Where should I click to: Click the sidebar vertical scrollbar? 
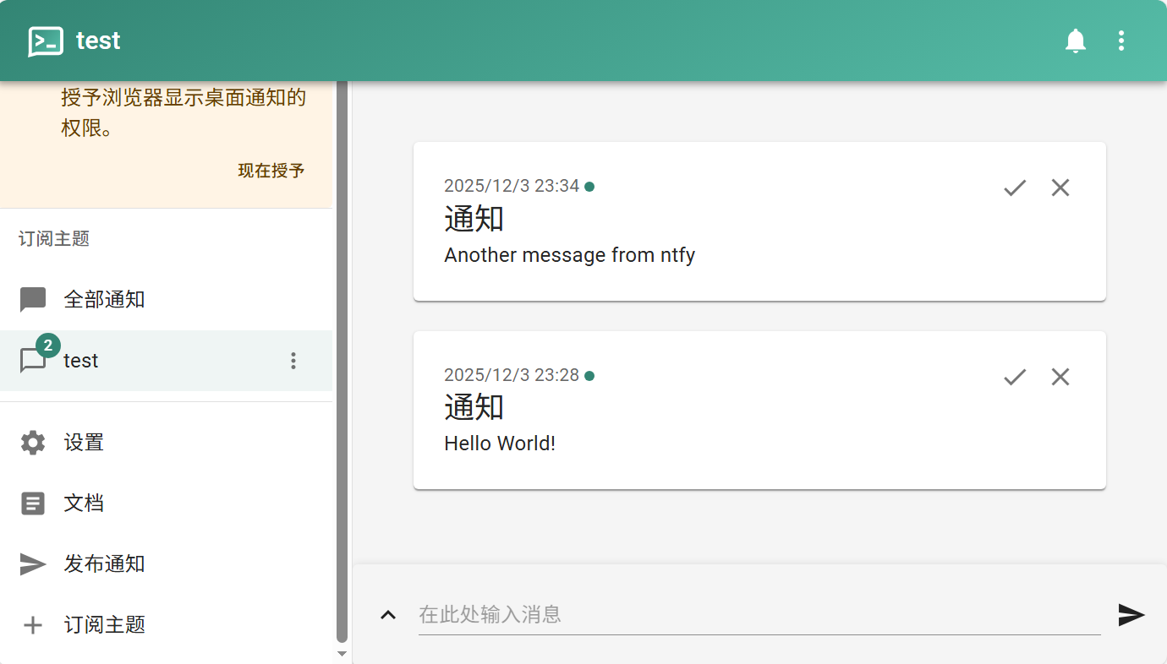pyautogui.click(x=342, y=363)
